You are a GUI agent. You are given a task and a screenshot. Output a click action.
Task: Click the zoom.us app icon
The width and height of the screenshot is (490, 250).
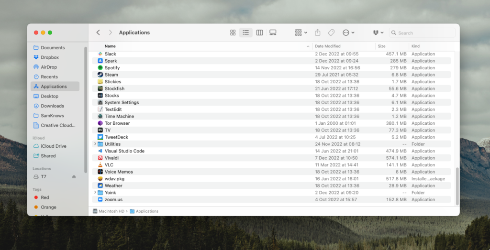point(100,199)
